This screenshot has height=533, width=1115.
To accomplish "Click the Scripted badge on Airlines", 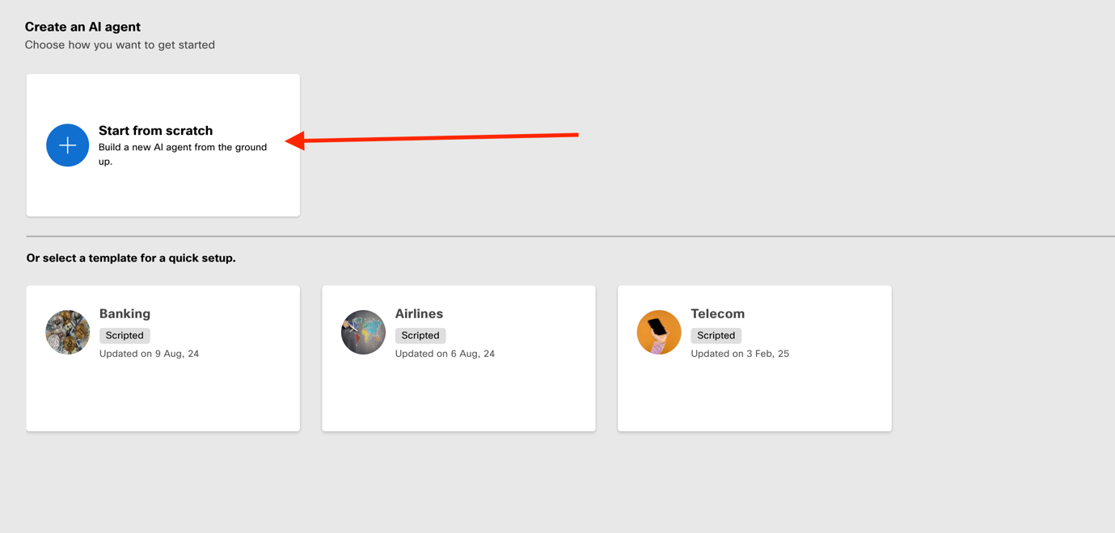I will (420, 335).
